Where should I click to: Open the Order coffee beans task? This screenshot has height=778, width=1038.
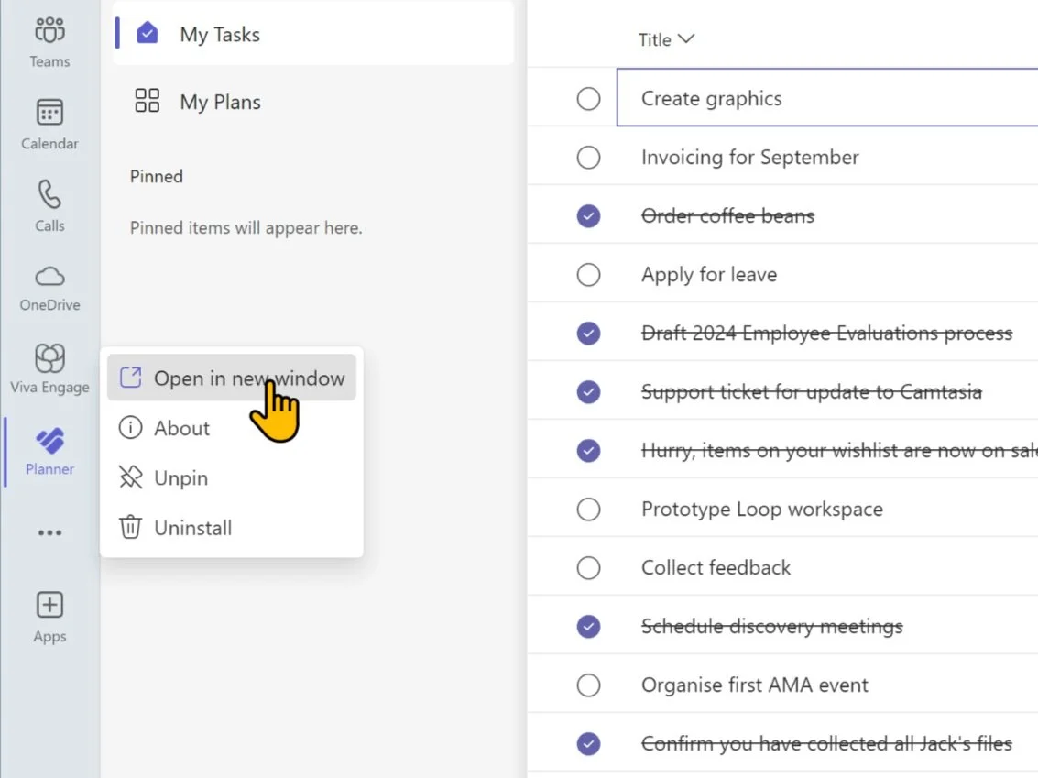tap(727, 216)
